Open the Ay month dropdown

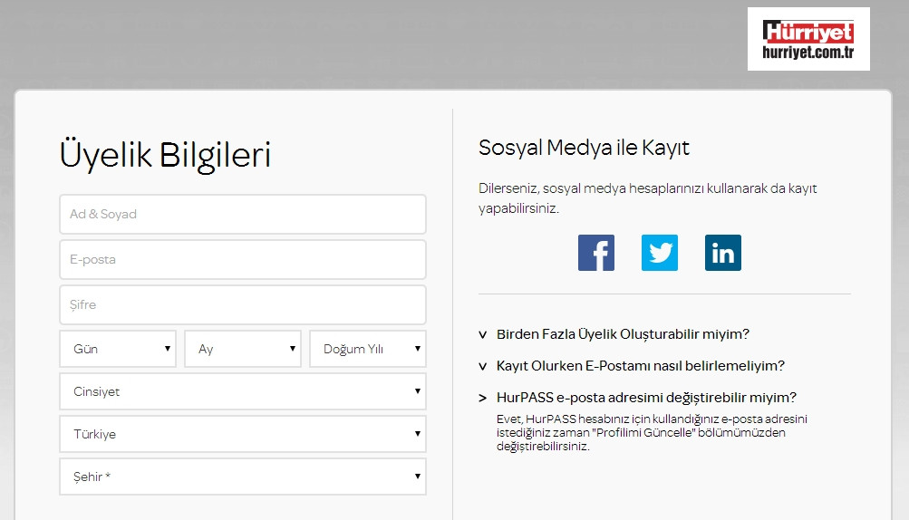[x=243, y=349]
